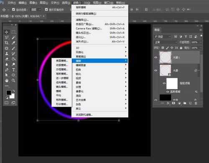Open the 文件 (File) menu
The width and height of the screenshot is (209, 163).
(x=11, y=3)
